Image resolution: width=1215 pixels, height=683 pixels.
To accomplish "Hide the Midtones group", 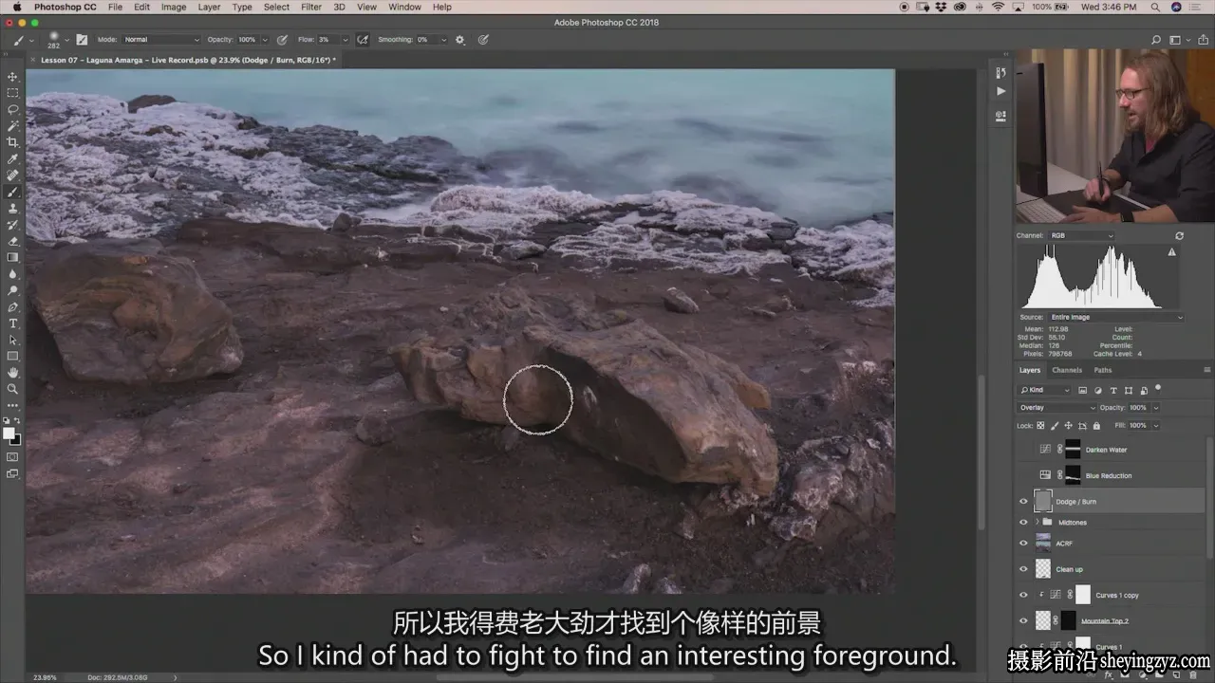I will pyautogui.click(x=1023, y=522).
